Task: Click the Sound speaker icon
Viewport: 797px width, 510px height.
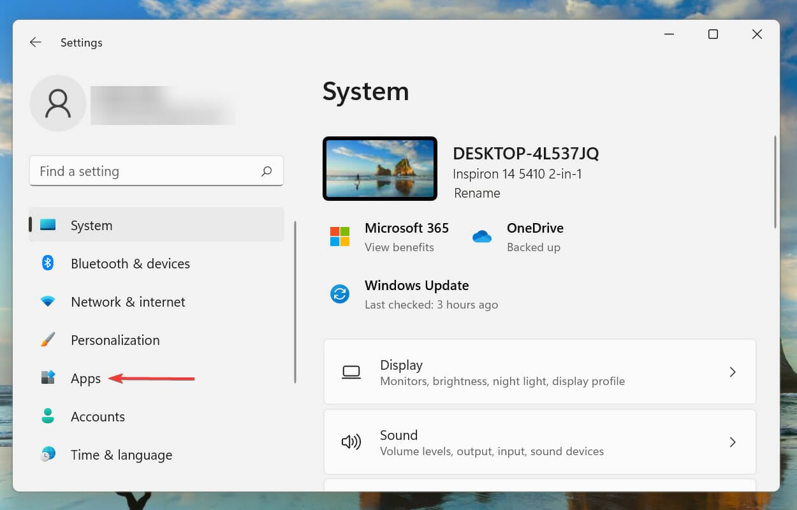Action: (351, 442)
